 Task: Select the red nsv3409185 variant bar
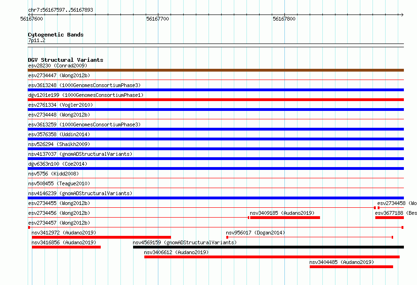pos(285,218)
